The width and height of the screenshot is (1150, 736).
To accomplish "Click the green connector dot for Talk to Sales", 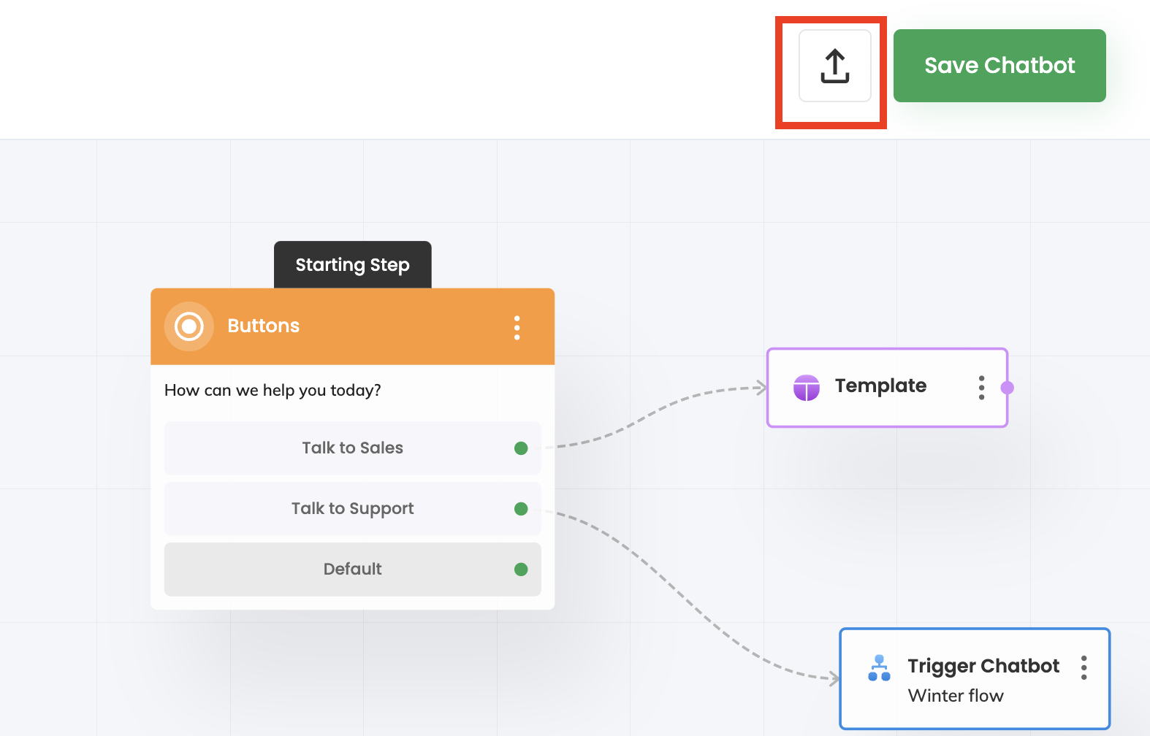I will click(x=521, y=448).
